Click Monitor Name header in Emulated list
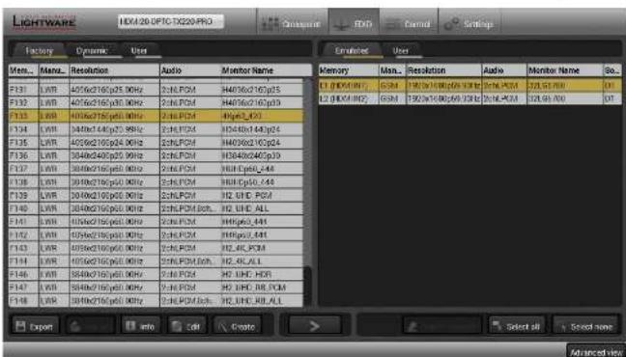This screenshot has height=357, width=626. tap(564, 70)
